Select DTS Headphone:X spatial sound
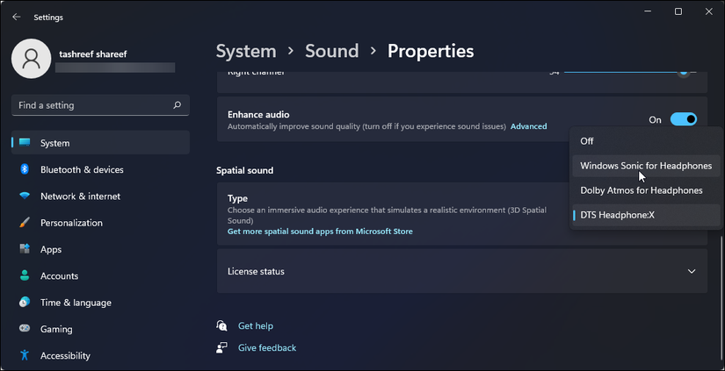The image size is (725, 371). [617, 215]
